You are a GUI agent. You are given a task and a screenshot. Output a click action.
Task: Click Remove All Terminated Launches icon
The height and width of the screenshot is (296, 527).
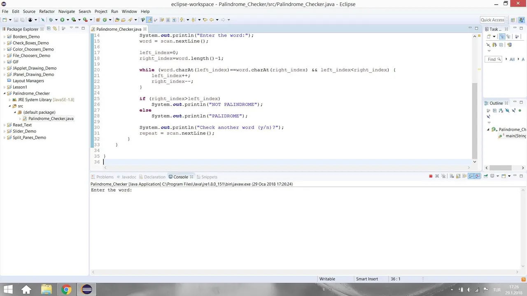[x=443, y=176]
